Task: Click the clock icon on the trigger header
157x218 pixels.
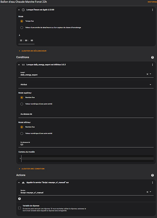Action: click(23, 10)
